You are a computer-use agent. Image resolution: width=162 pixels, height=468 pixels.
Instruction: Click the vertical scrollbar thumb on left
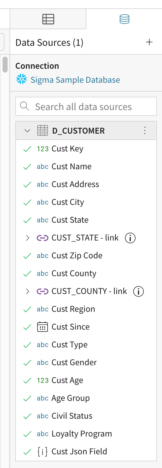[x=5, y=64]
